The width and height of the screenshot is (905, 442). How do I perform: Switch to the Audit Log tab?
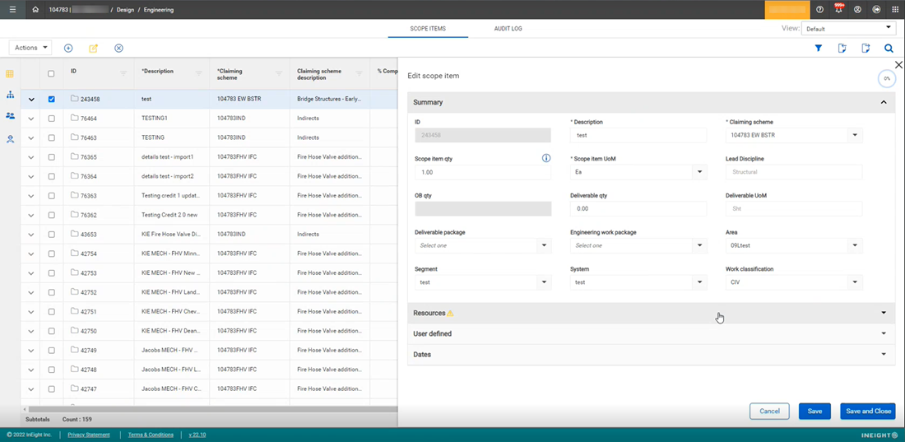click(508, 29)
